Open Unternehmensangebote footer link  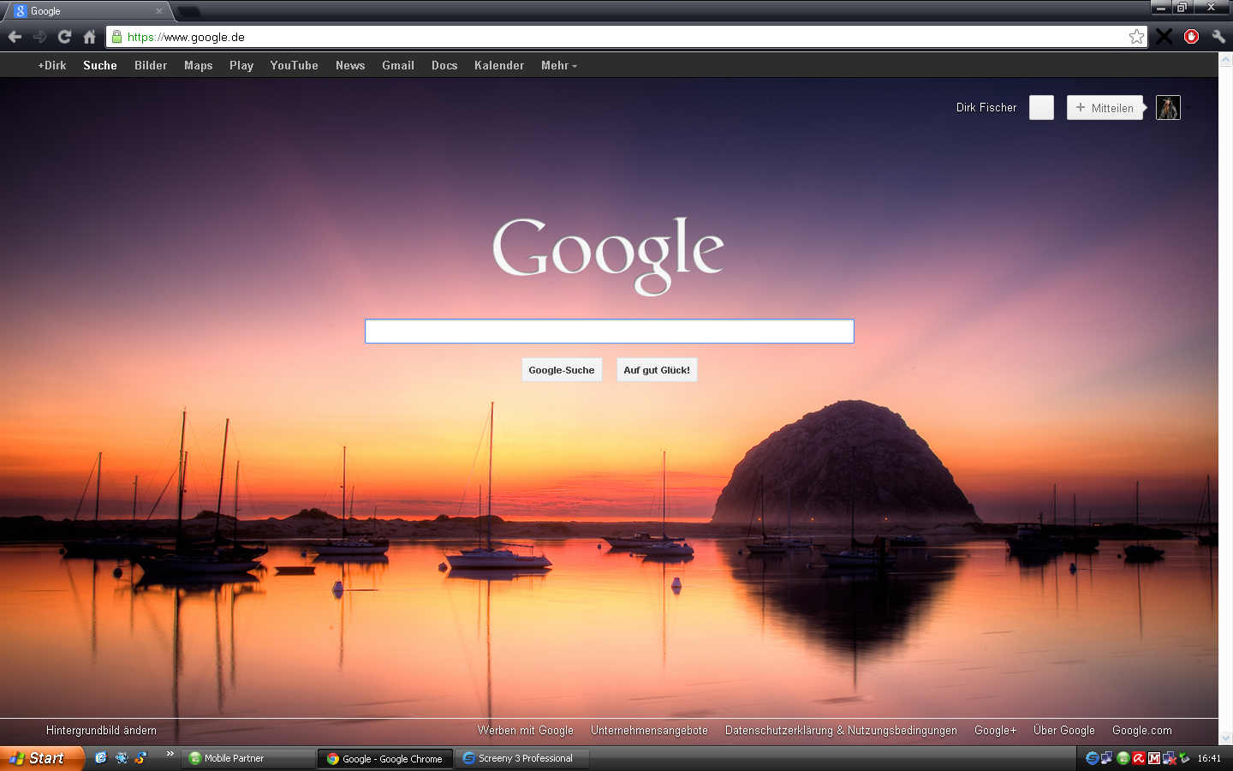649,731
